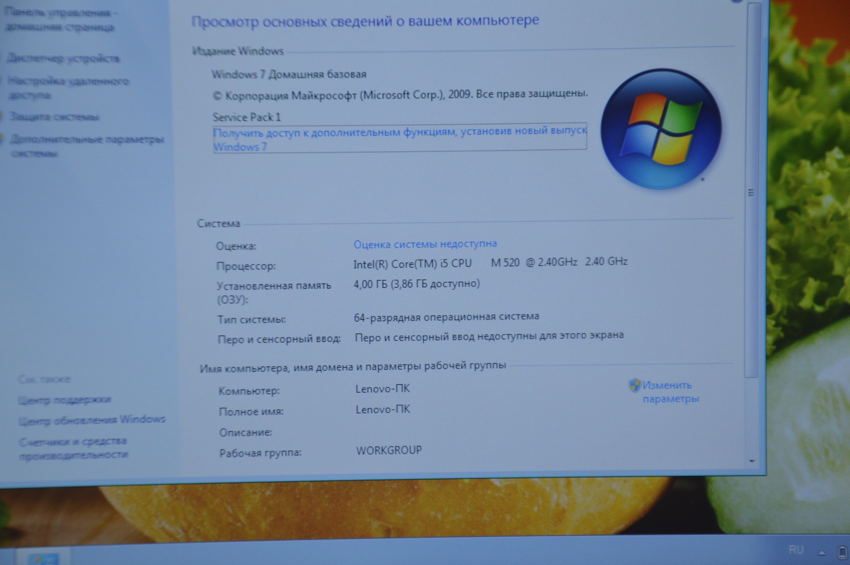The image size is (850, 565).
Task: Expand hidden tray icons arrow
Action: [x=822, y=552]
